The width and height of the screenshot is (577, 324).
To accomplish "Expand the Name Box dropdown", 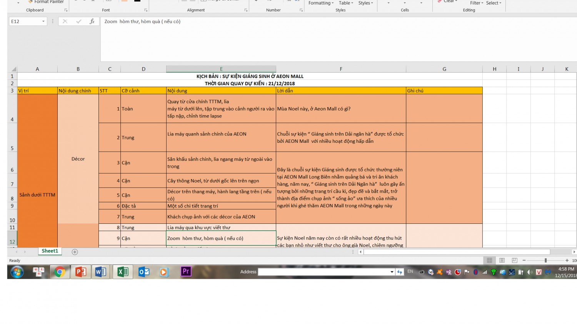I will tap(43, 21).
